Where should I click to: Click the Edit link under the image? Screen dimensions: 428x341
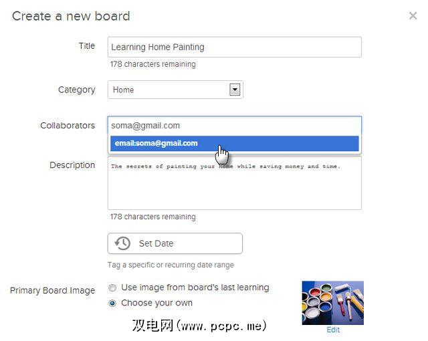tap(333, 330)
